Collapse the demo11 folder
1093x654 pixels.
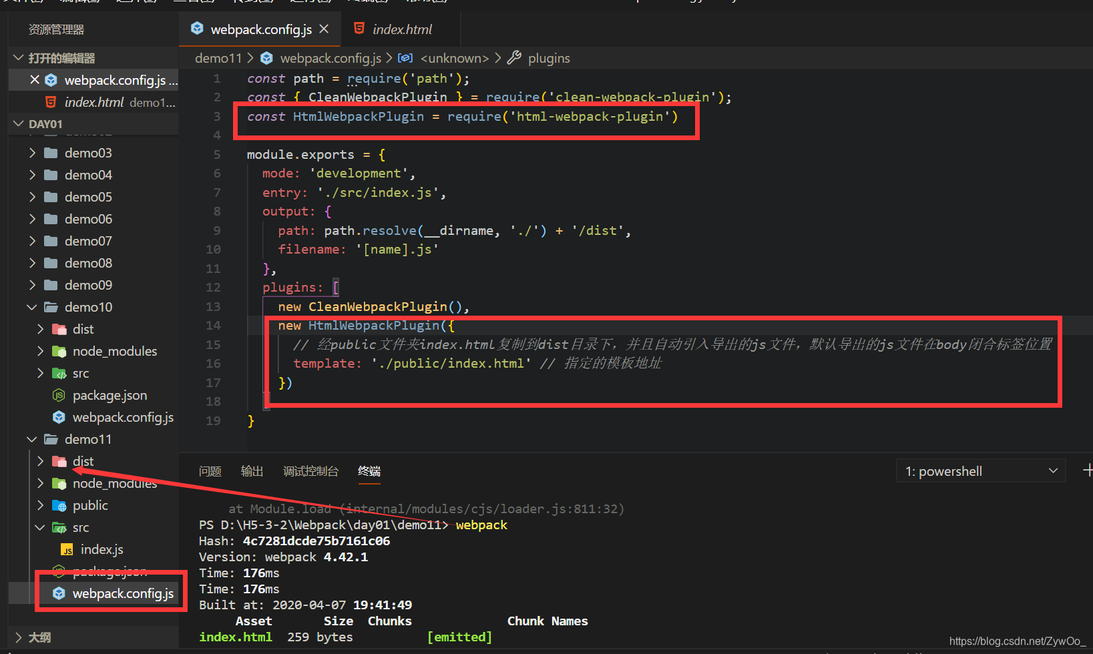point(32,439)
